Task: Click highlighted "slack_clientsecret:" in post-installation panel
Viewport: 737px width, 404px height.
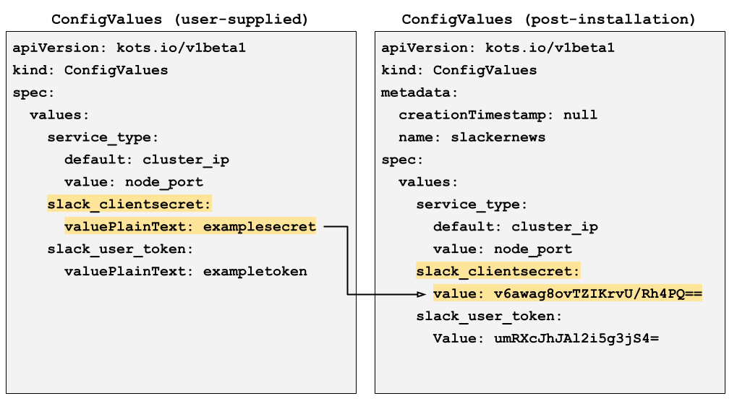Action: pyautogui.click(x=498, y=272)
